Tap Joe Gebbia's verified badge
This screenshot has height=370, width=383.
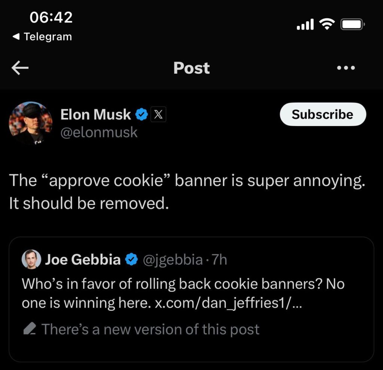click(132, 259)
